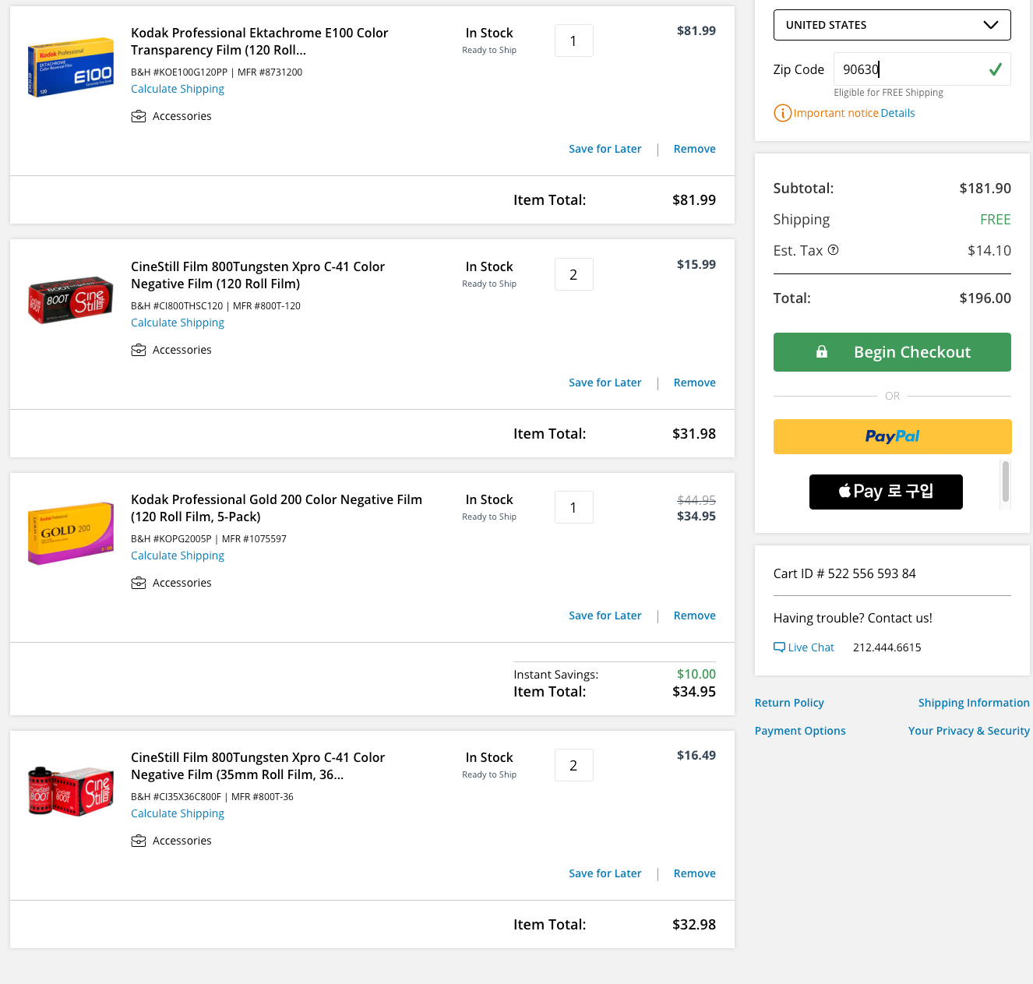This screenshot has height=984, width=1033.
Task: Click the quantity box for CineStill 120 film
Action: point(574,274)
